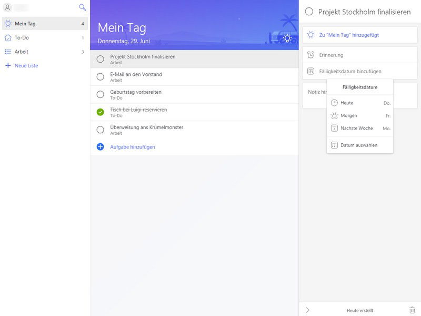Click the calendar icon for Datum auswählen
Screen dimensions: 421x316
click(x=334, y=145)
